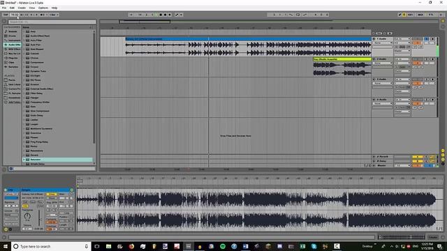Select the Instruments category in the browser
Screen dimensions: 447x251
coord(13,40)
